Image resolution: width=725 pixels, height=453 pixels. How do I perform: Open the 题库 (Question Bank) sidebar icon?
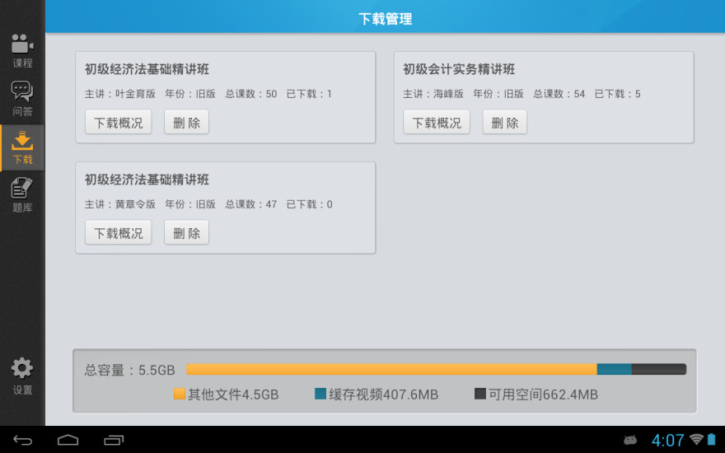22,195
